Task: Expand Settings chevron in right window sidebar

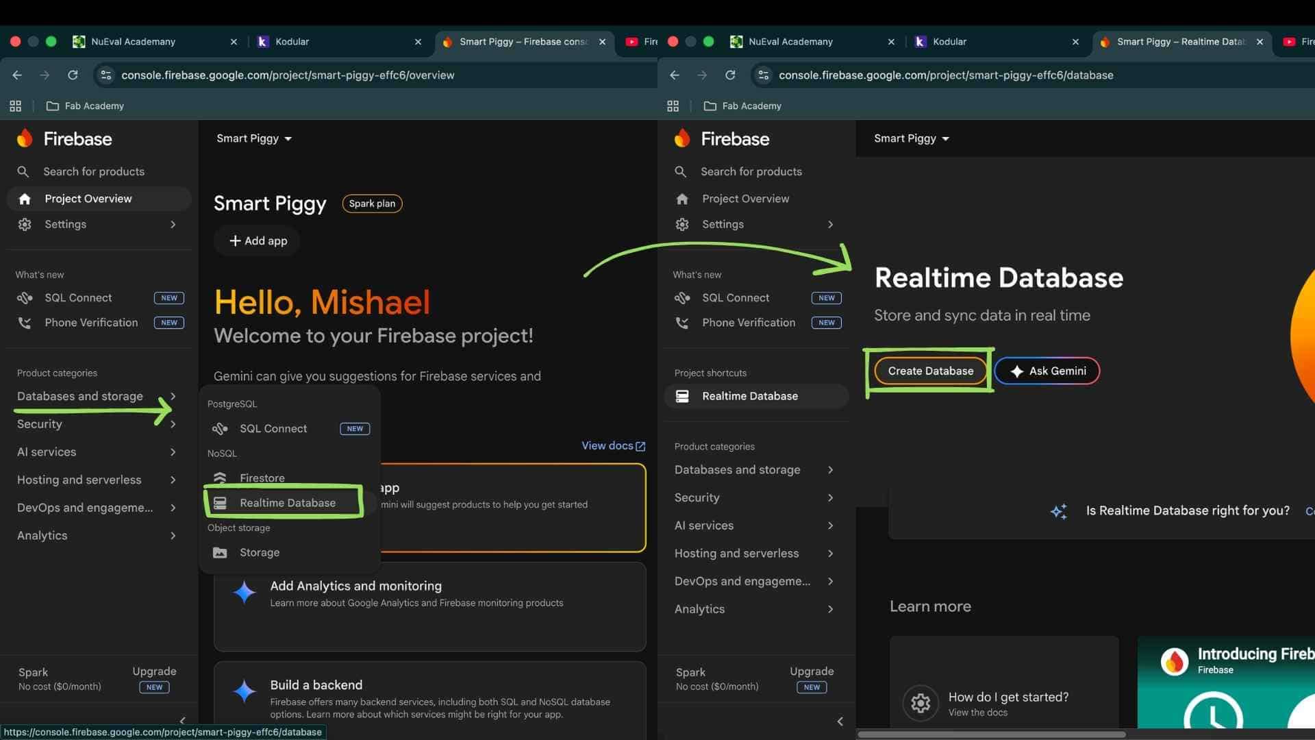Action: coord(830,225)
